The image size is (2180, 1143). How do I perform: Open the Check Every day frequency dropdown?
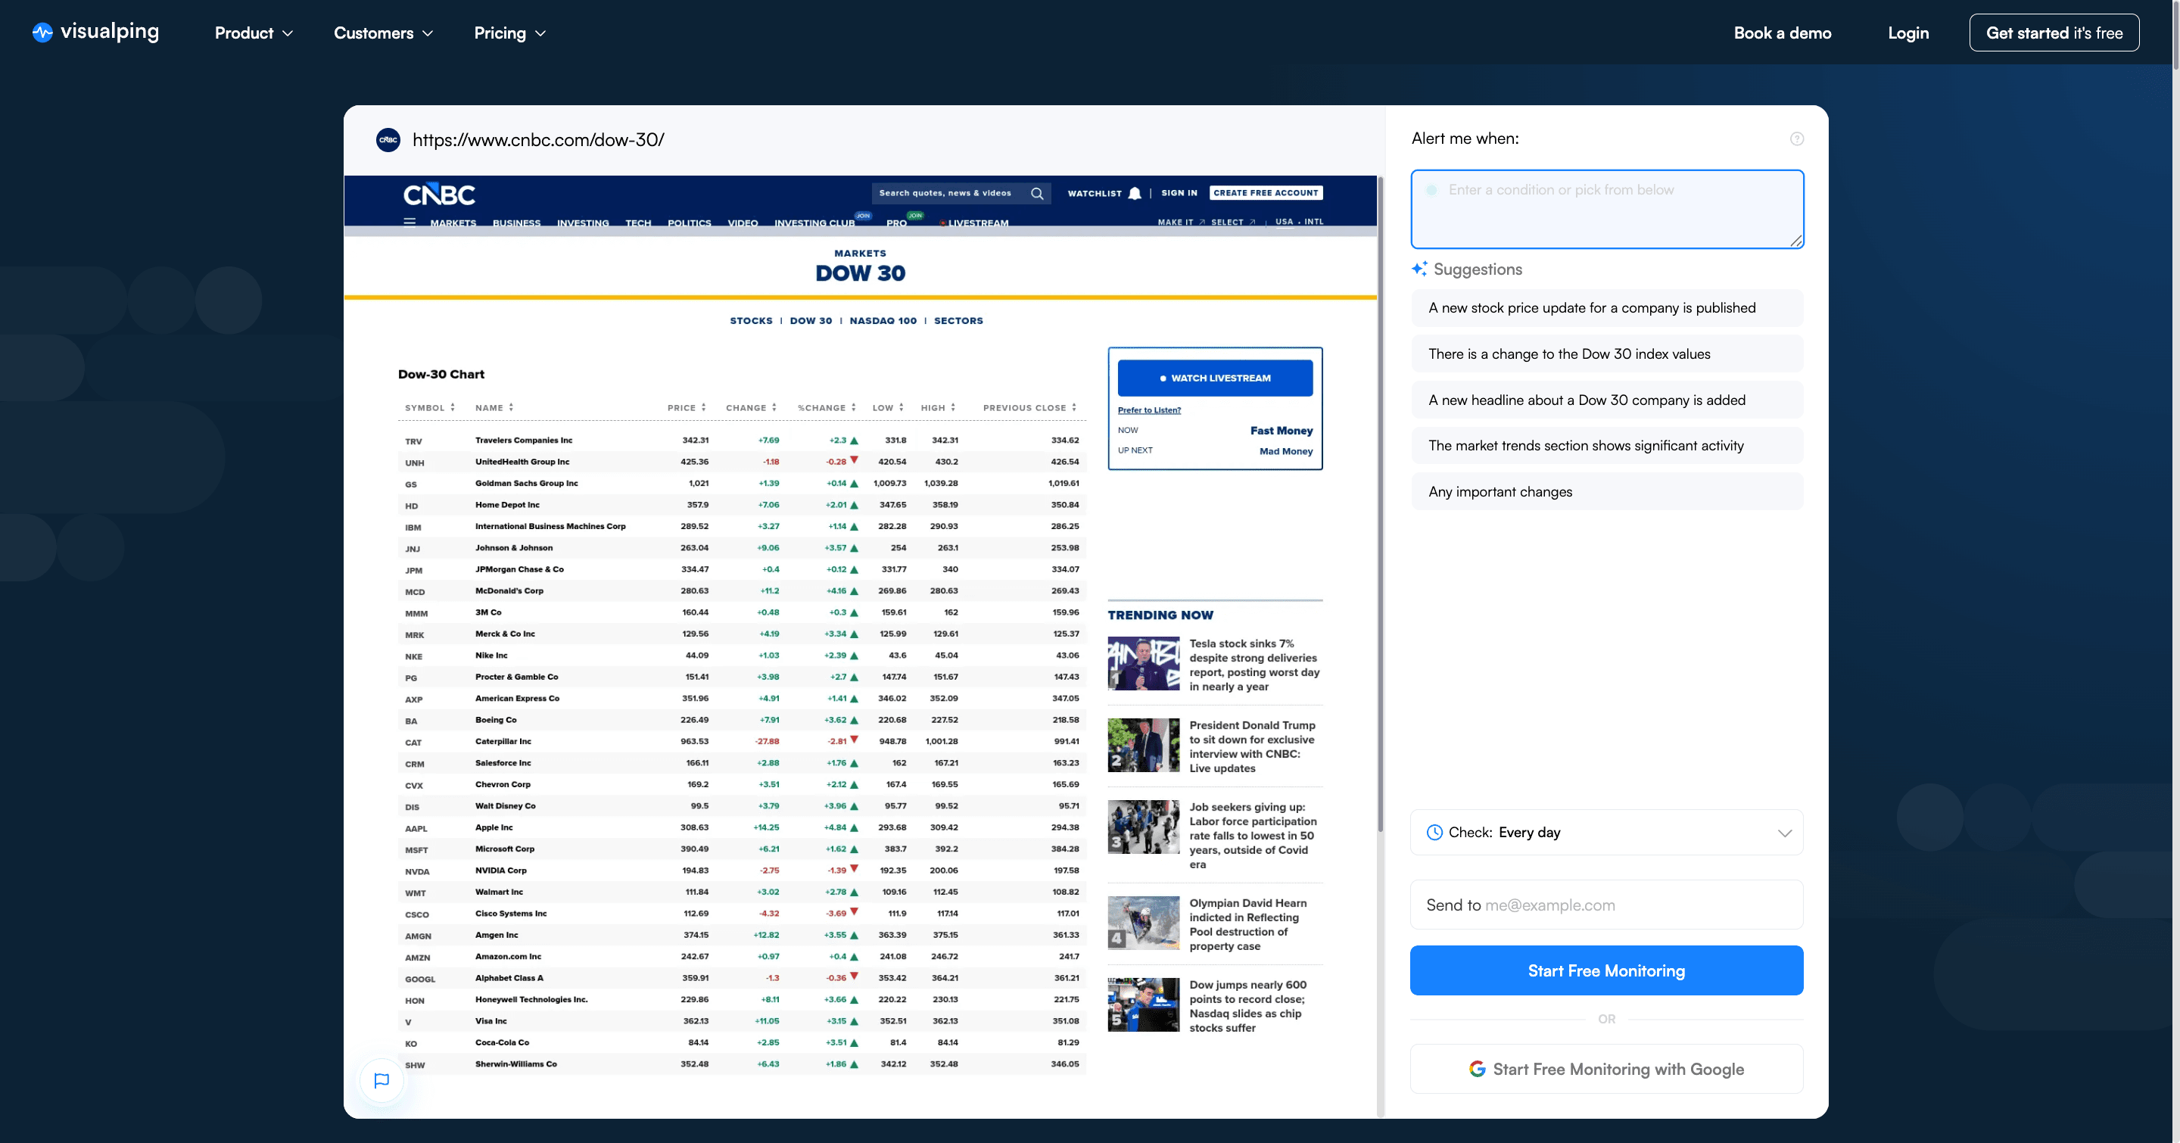pos(1606,833)
